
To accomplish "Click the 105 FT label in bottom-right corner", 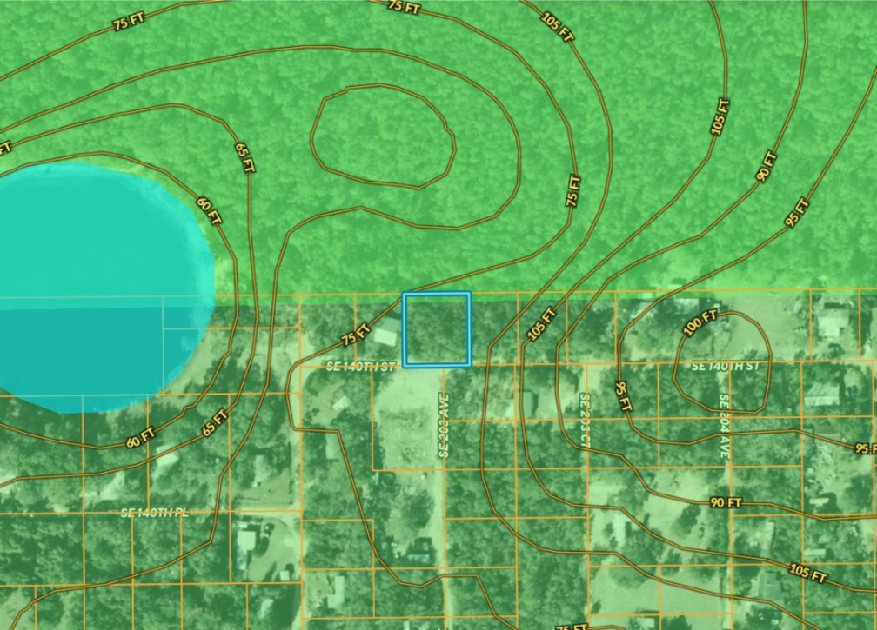I will pyautogui.click(x=808, y=572).
